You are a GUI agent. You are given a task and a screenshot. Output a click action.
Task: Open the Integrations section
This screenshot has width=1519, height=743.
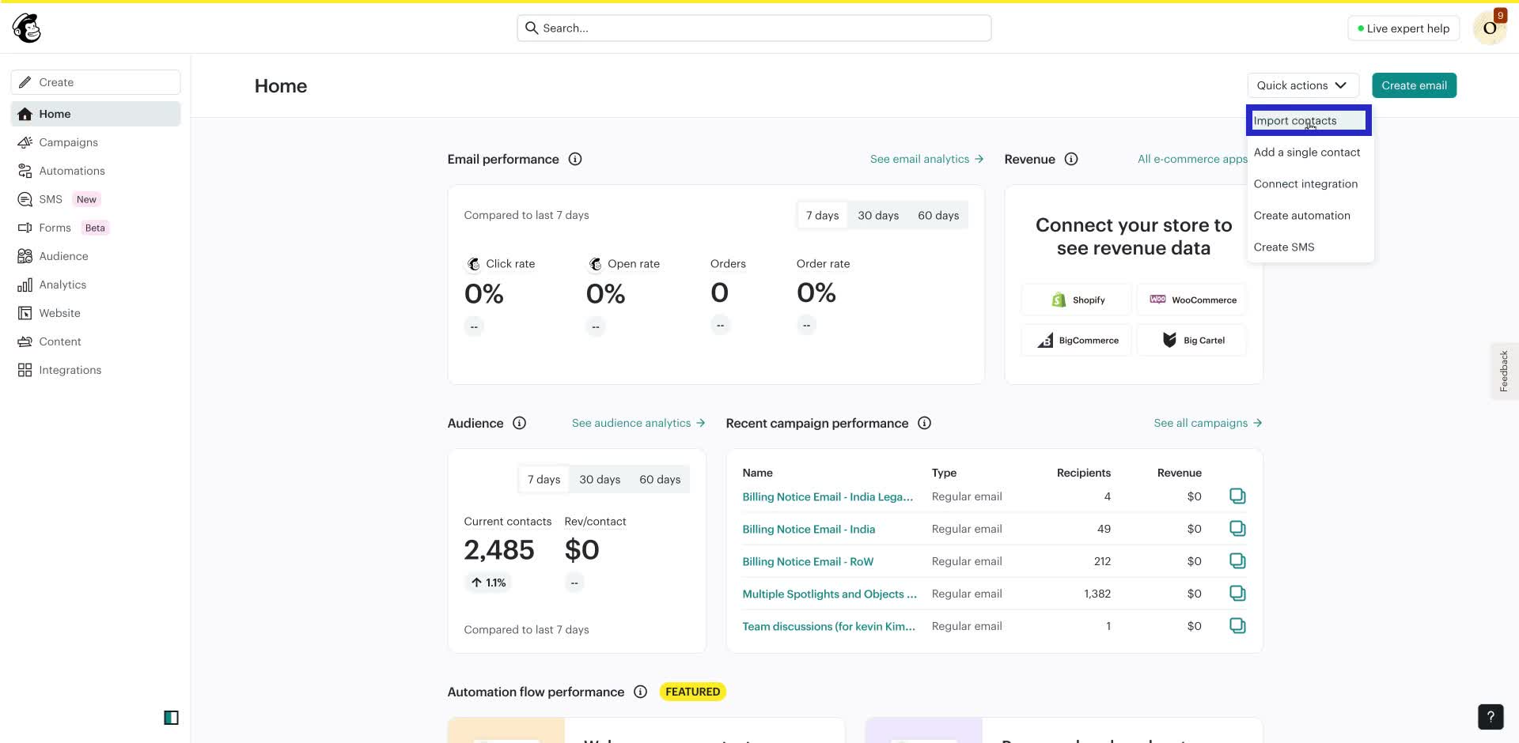click(x=70, y=369)
